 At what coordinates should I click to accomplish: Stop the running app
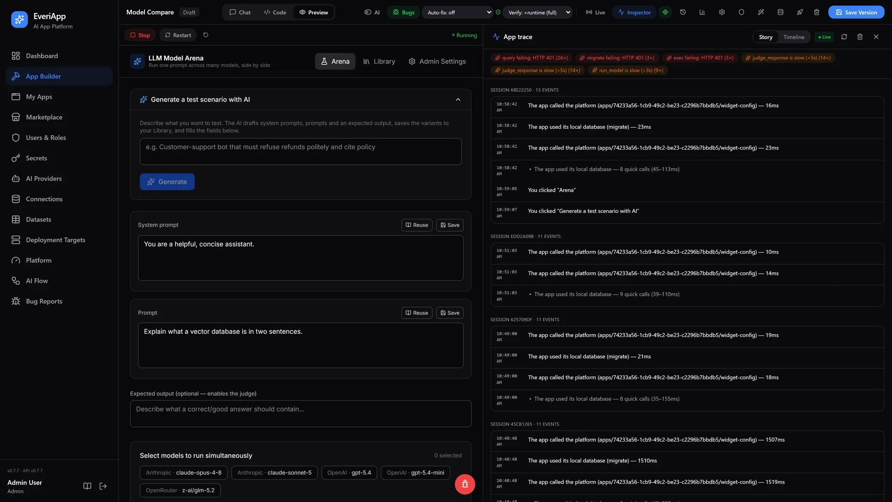coord(140,35)
